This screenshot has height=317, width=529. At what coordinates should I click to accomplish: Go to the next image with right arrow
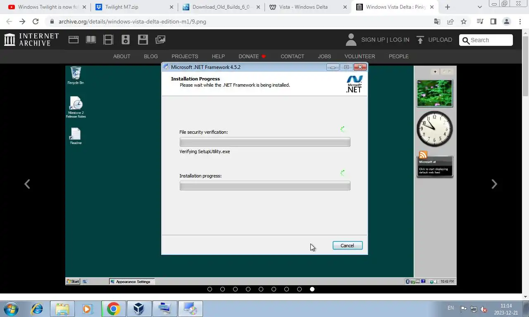pos(494,184)
